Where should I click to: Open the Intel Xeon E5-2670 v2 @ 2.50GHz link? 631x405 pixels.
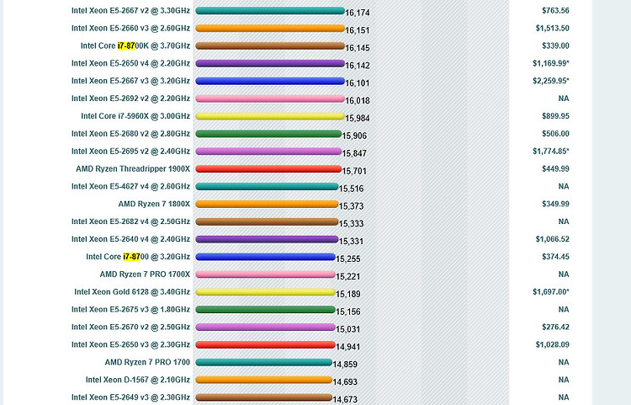point(130,327)
